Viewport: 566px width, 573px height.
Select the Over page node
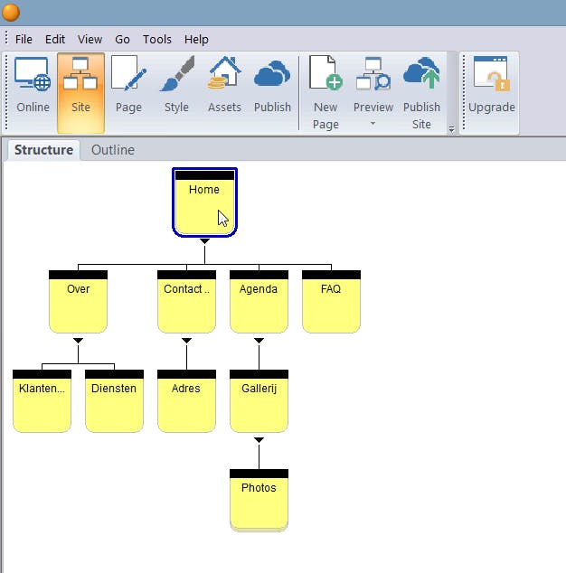[x=78, y=302]
